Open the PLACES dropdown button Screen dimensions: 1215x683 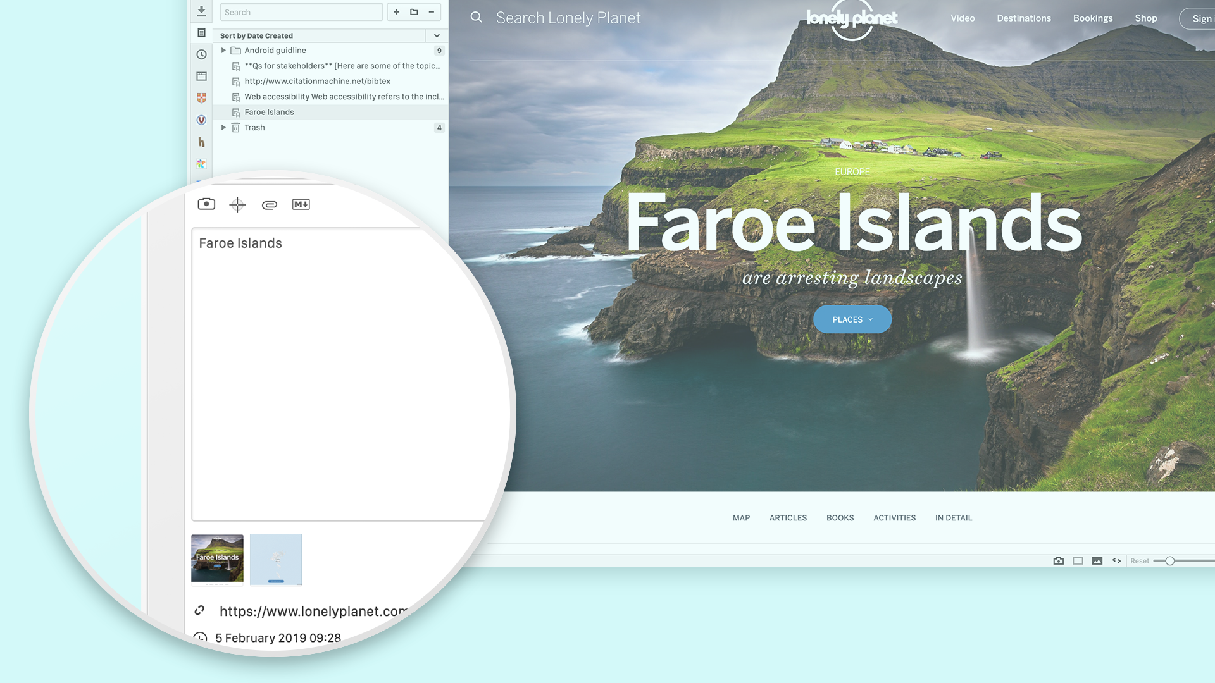tap(852, 319)
